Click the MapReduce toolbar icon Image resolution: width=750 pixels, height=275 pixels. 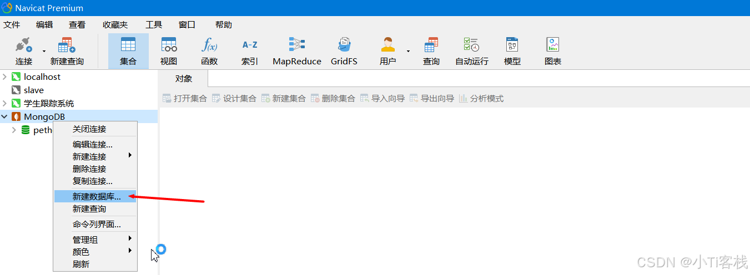[x=297, y=45]
